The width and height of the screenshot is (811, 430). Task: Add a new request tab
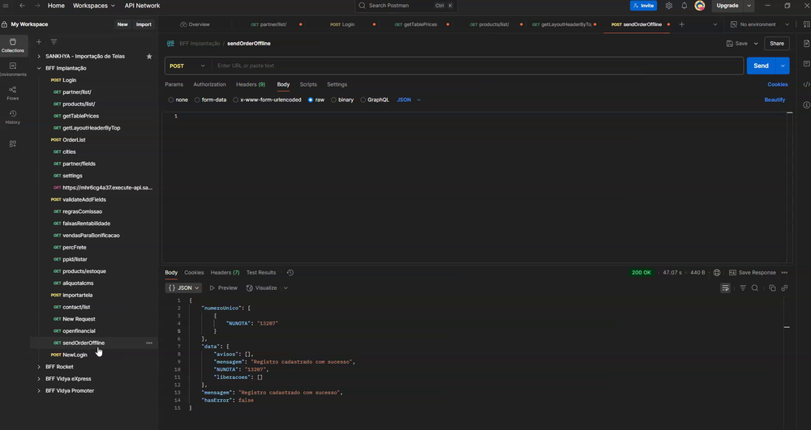coord(682,24)
